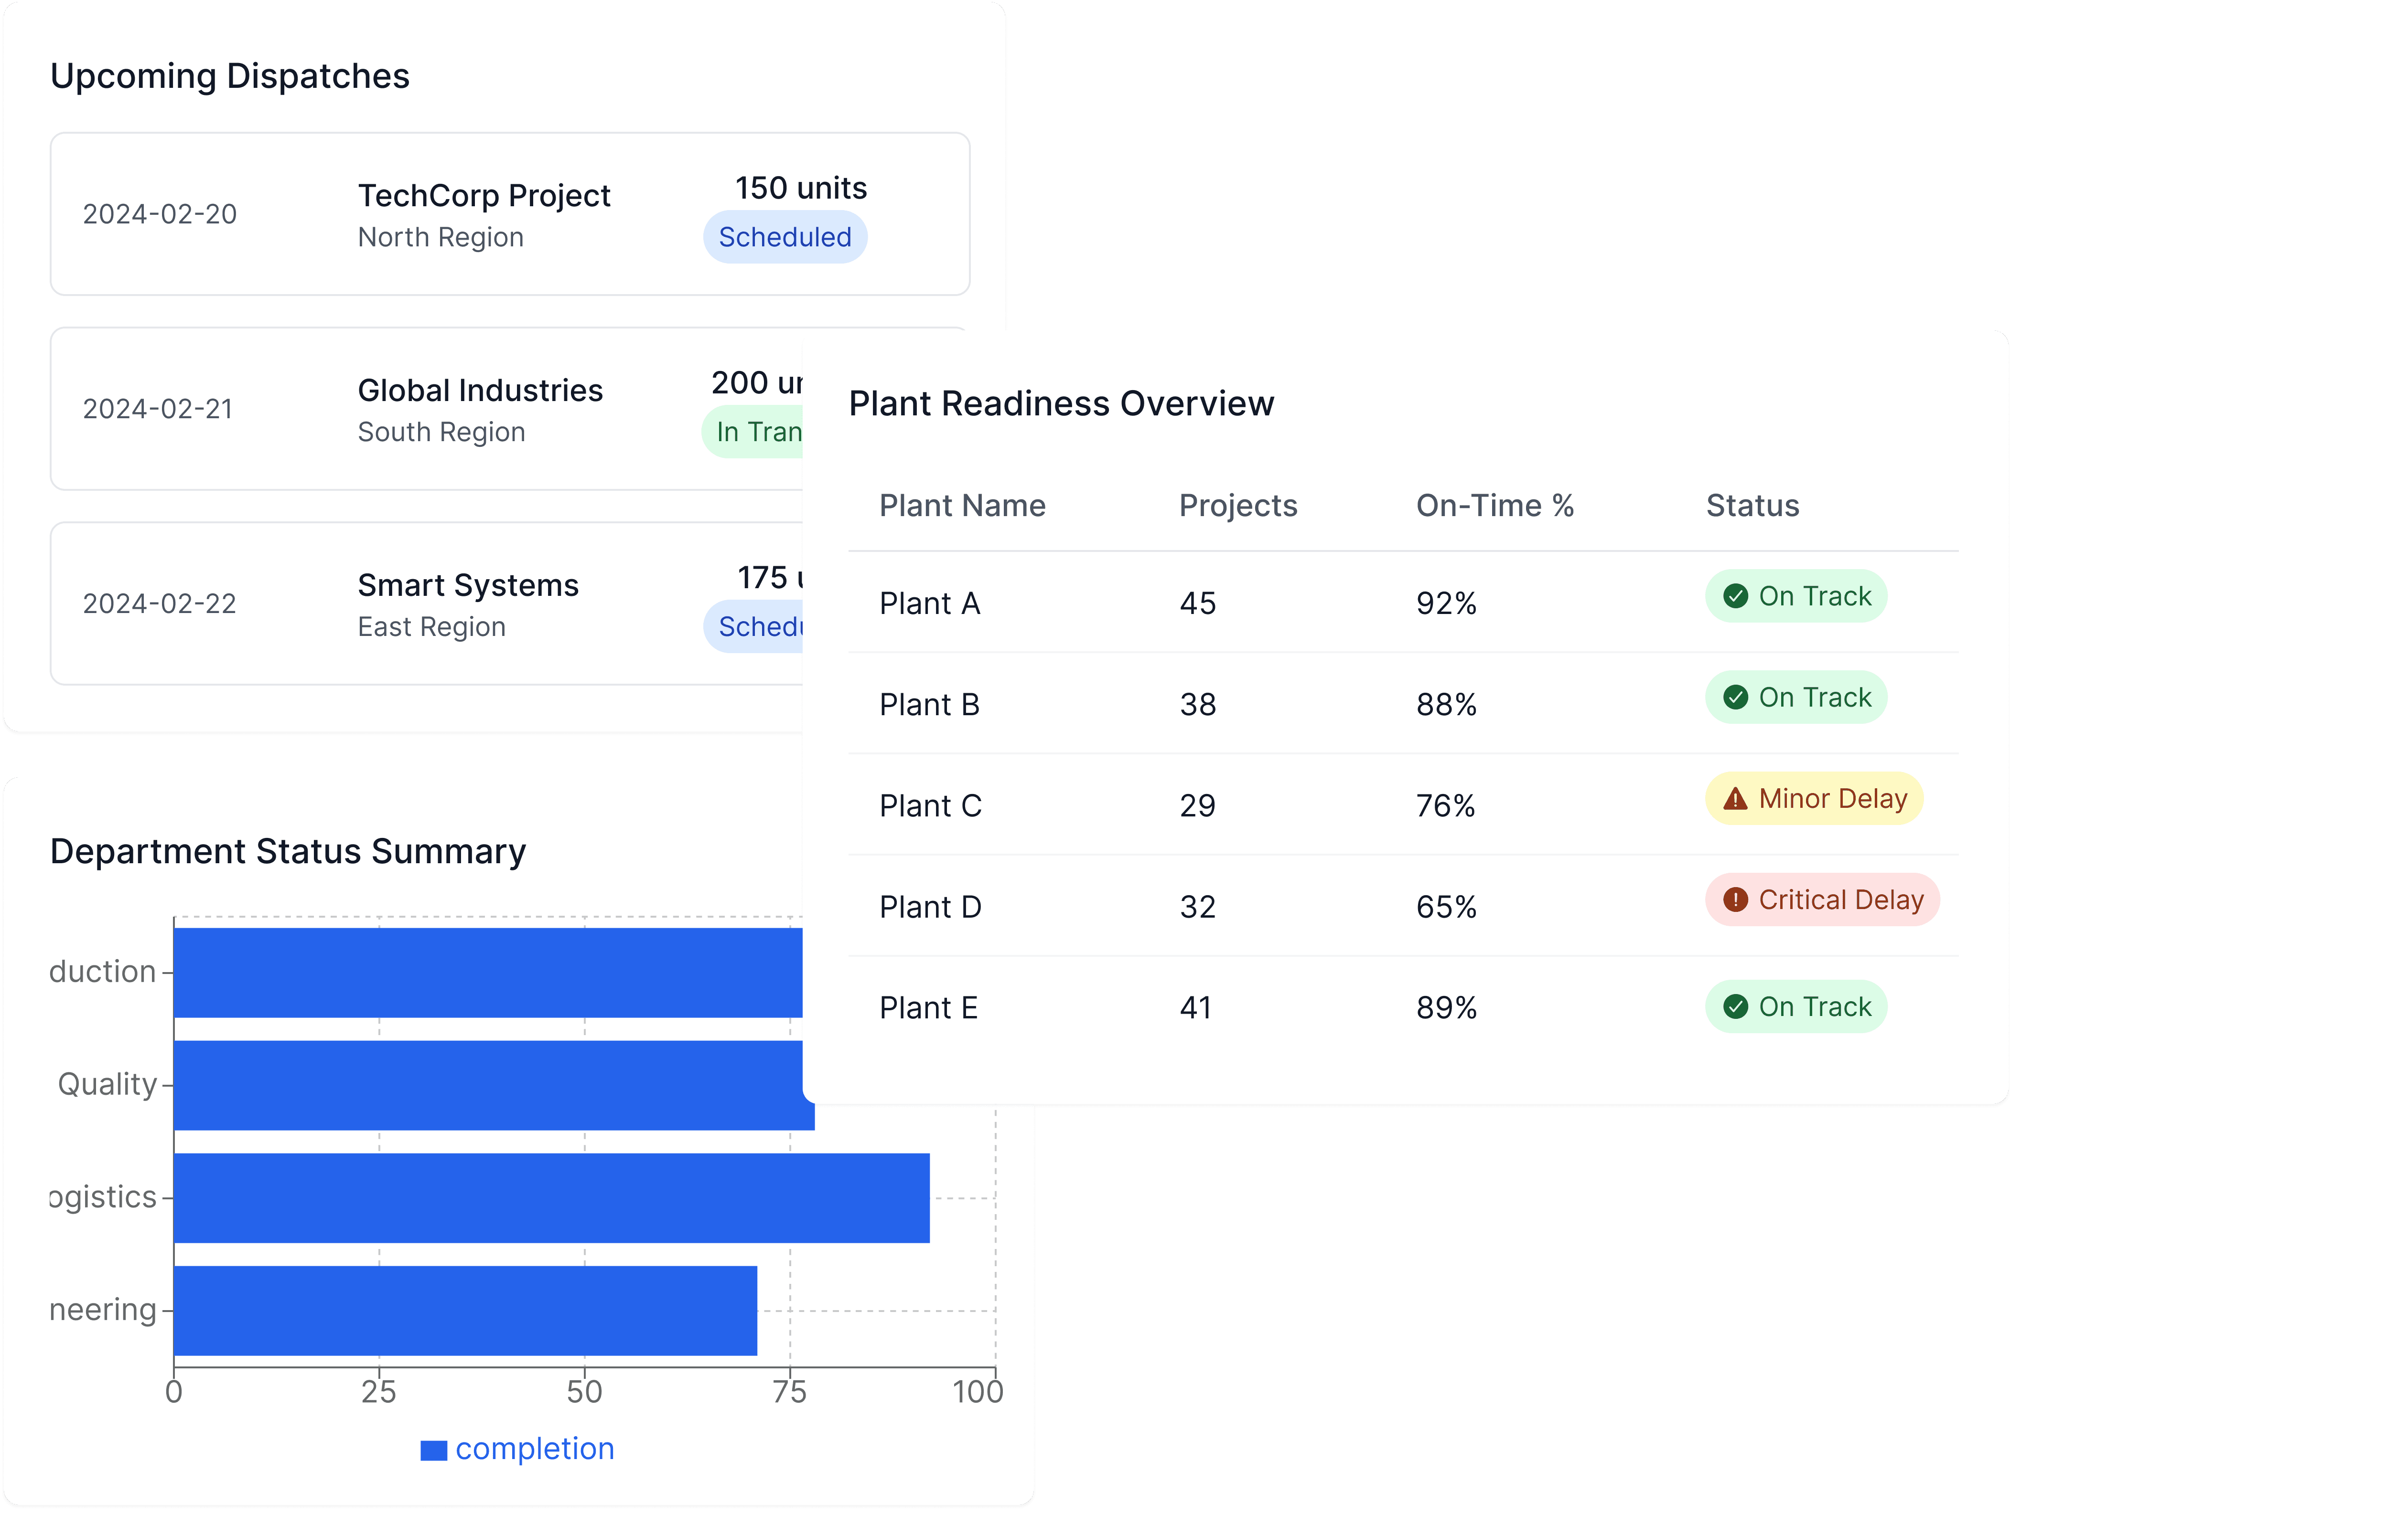Viewport: 2408px width, 1524px height.
Task: Click the On Track check icon for Plant A
Action: click(1735, 595)
